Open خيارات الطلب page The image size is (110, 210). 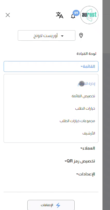85,108
